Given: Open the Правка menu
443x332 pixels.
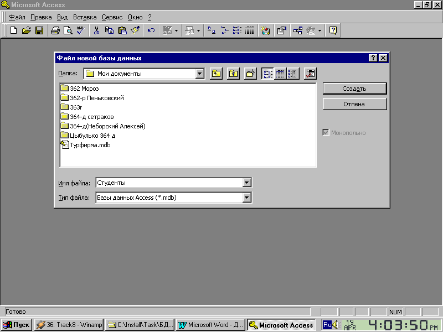Looking at the screenshot, I should (41, 17).
